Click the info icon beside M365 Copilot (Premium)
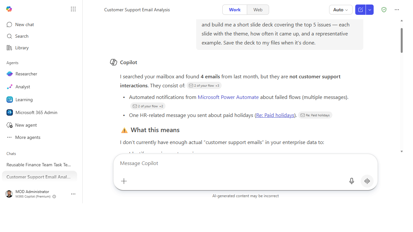This screenshot has width=413, height=232. tap(54, 197)
